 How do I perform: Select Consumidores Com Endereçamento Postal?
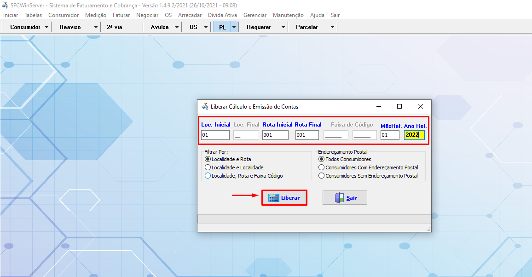click(321, 167)
